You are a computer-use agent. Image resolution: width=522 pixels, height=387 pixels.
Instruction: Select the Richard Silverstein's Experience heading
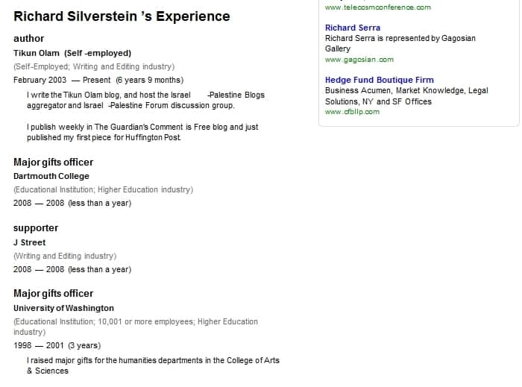122,16
